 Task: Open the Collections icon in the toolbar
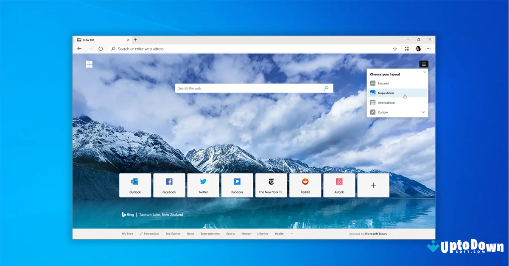pyautogui.click(x=406, y=49)
